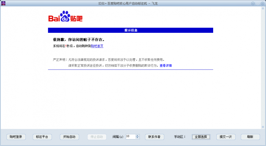Select all with 全部选择 button
The image size is (266, 146).
201,137
